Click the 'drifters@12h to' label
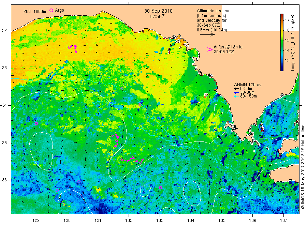This screenshot has height=225, width=307. click(x=228, y=47)
